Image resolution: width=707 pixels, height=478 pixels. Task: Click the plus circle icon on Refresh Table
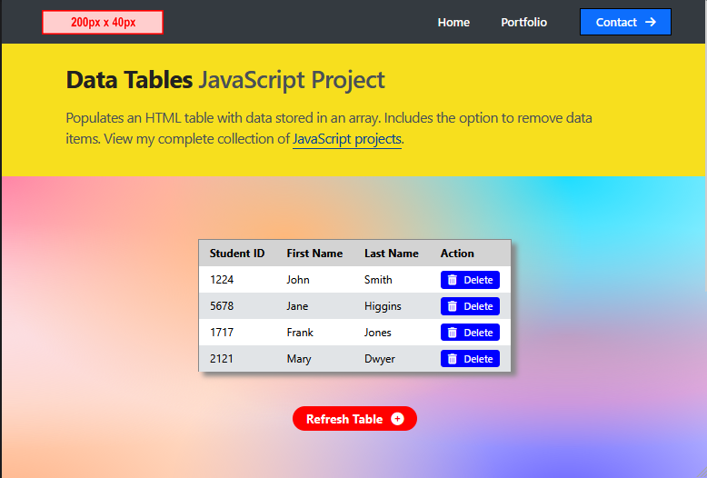[397, 419]
